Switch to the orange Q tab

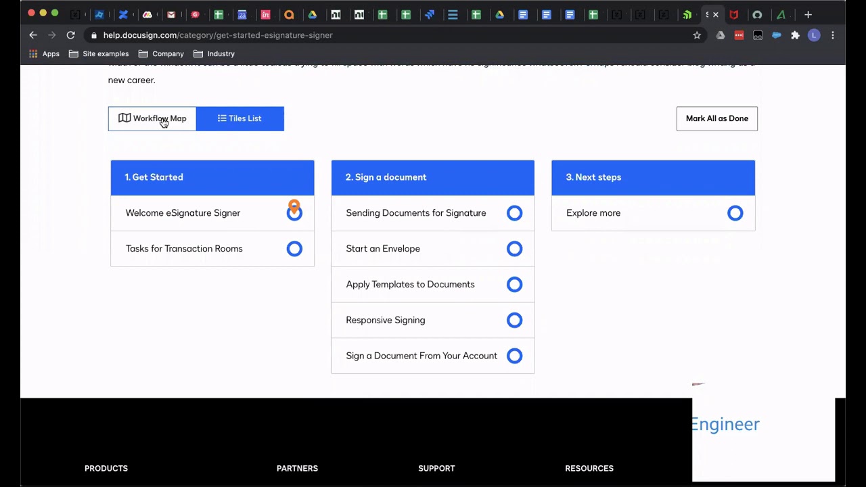click(x=289, y=14)
